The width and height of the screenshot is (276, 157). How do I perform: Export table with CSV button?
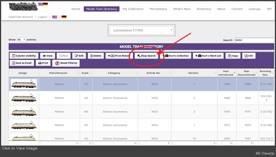click(249, 56)
